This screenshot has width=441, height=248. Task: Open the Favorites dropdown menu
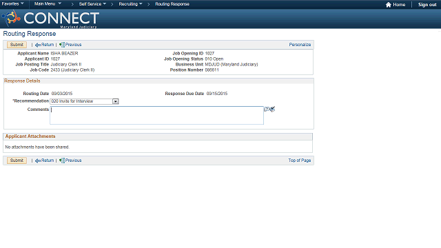[x=12, y=3]
